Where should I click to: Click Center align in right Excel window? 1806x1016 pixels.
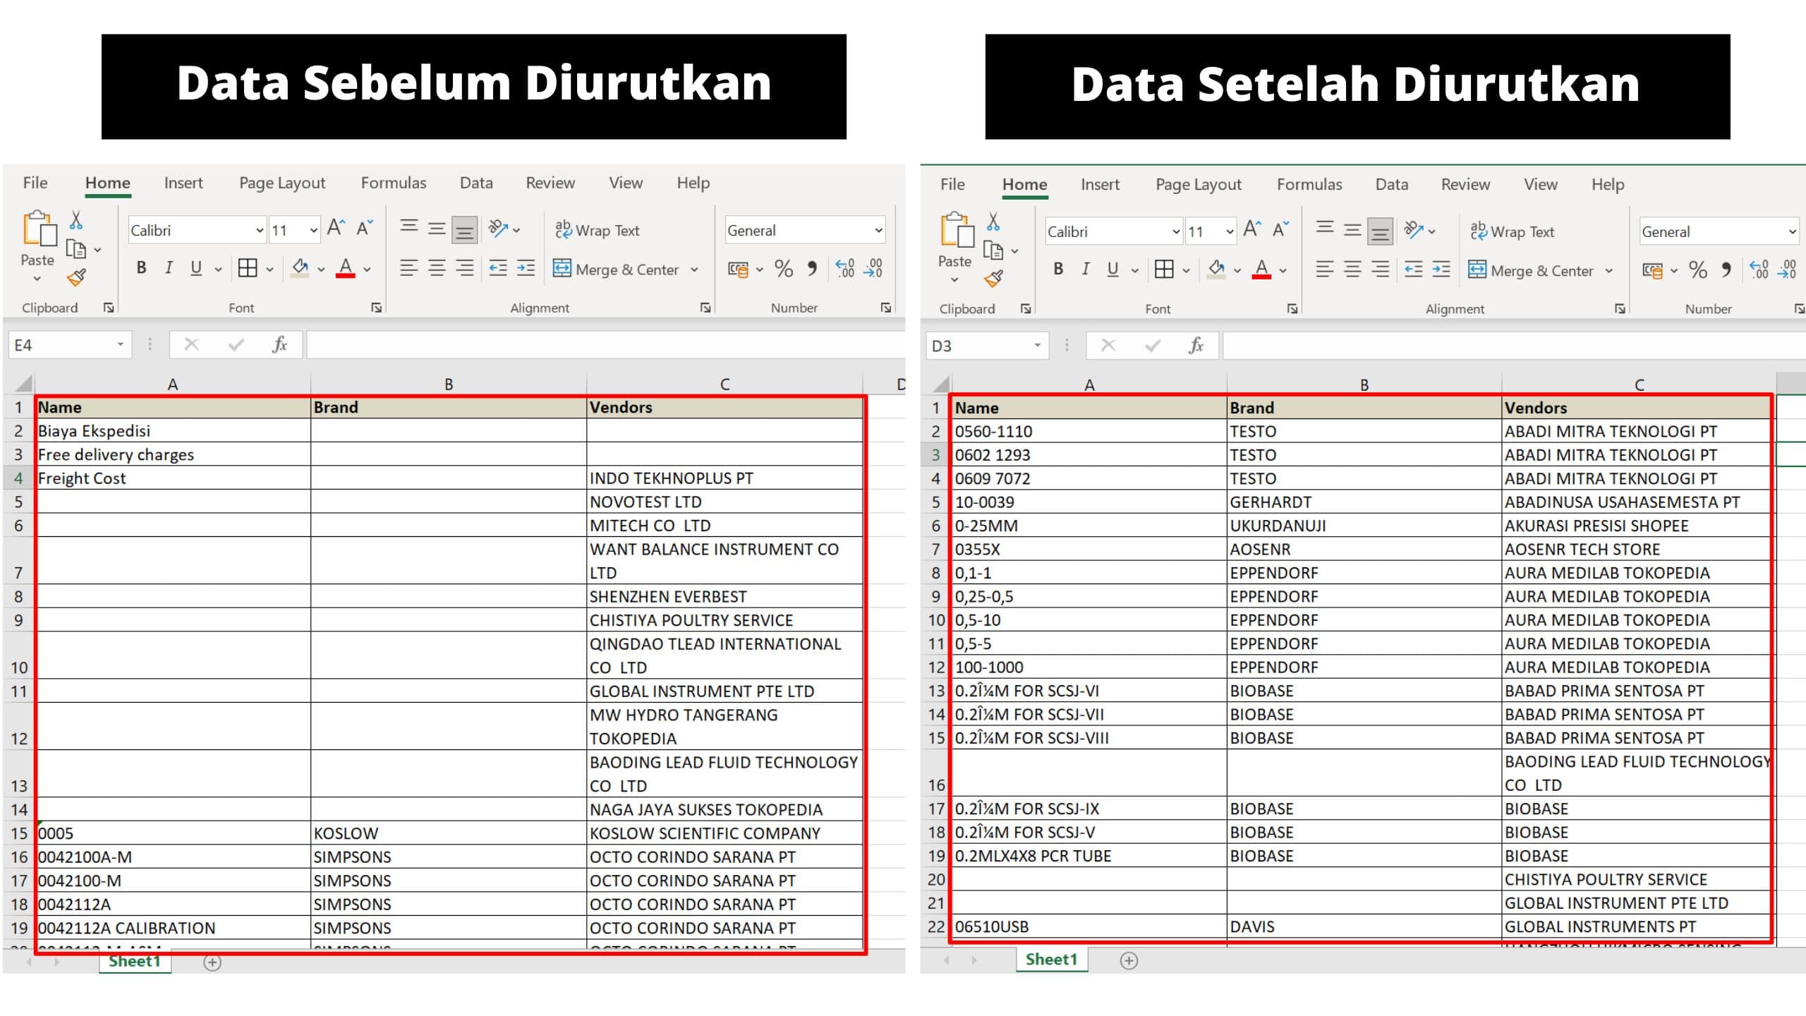(1352, 270)
